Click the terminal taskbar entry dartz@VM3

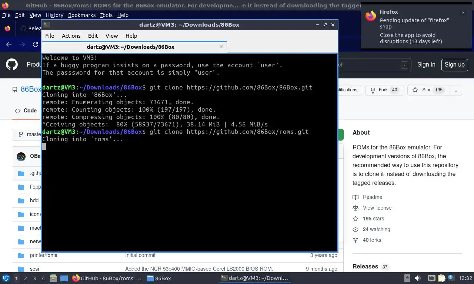(x=254, y=278)
